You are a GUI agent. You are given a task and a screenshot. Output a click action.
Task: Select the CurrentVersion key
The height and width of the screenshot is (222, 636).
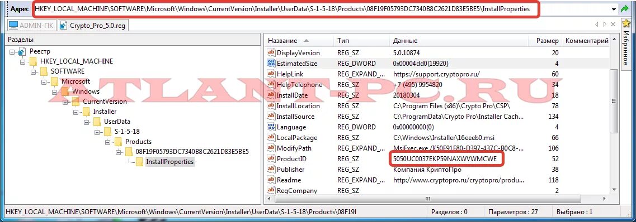pyautogui.click(x=105, y=102)
